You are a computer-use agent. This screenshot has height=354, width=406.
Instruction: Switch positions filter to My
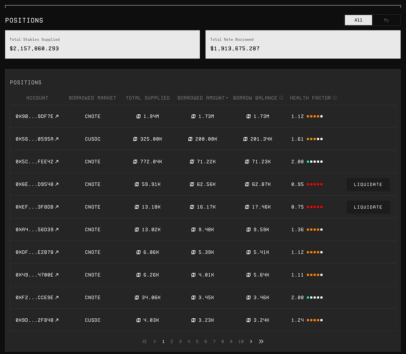(386, 20)
